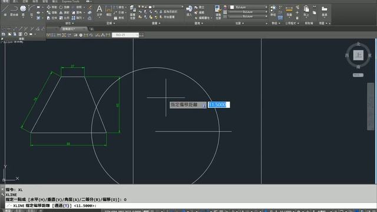Click the navigation bar on right edge

371,107
